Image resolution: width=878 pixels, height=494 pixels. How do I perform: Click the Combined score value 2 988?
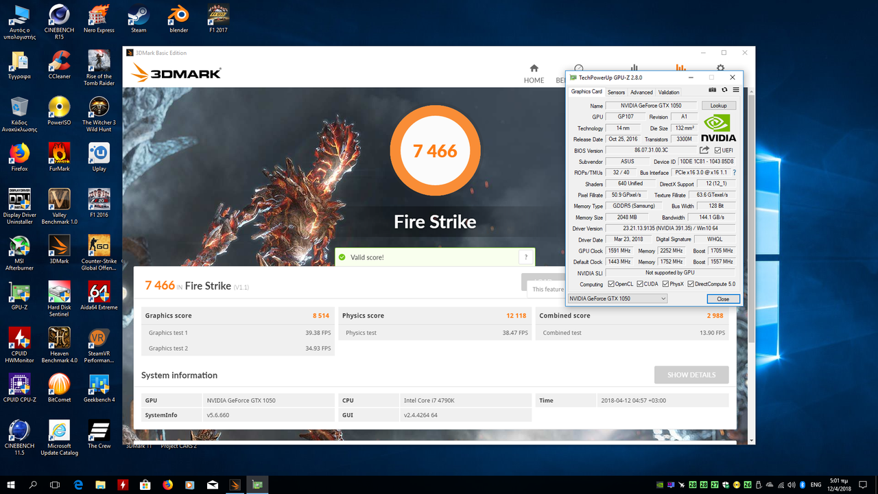coord(716,316)
